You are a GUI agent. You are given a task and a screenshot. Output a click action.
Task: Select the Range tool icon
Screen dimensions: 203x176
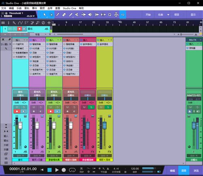click(51, 15)
